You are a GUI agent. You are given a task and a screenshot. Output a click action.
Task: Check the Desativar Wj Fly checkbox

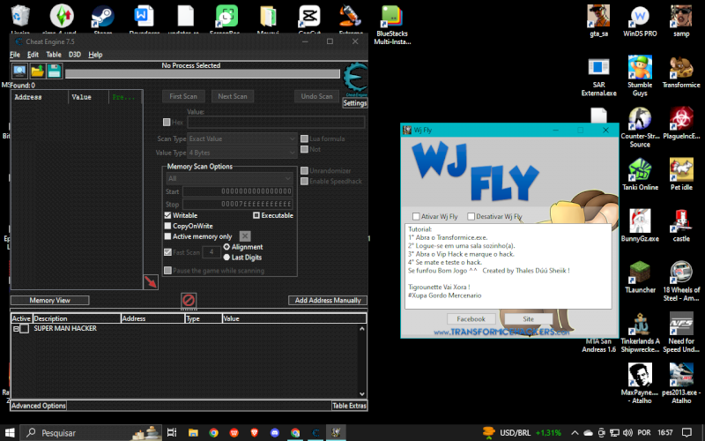[471, 216]
